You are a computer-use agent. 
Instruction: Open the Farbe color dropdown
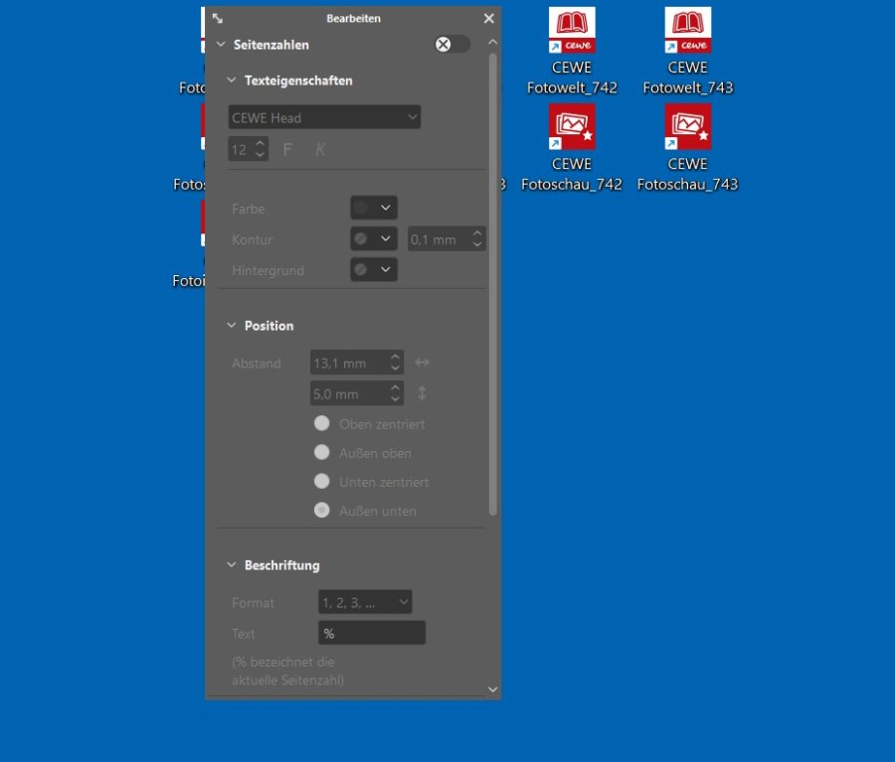click(374, 208)
